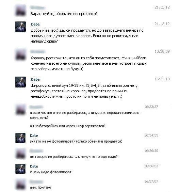Click the blurred avatar at the 16:36:30 message

20,154
